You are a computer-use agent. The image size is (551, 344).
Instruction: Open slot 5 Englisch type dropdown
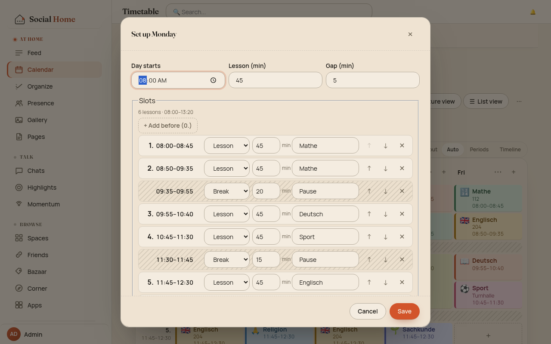(227, 283)
